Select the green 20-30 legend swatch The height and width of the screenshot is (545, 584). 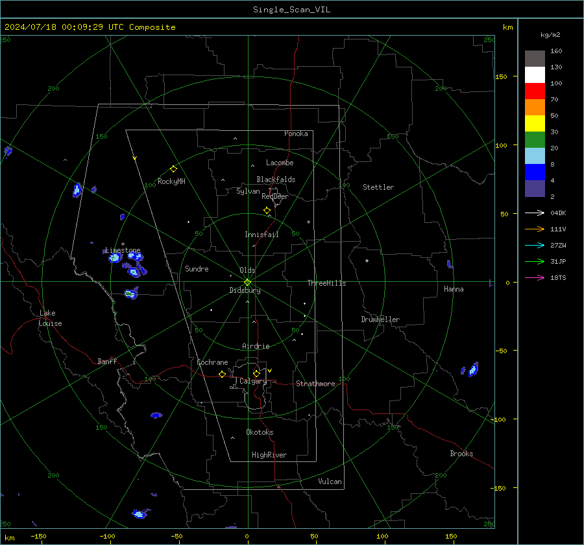coord(535,139)
